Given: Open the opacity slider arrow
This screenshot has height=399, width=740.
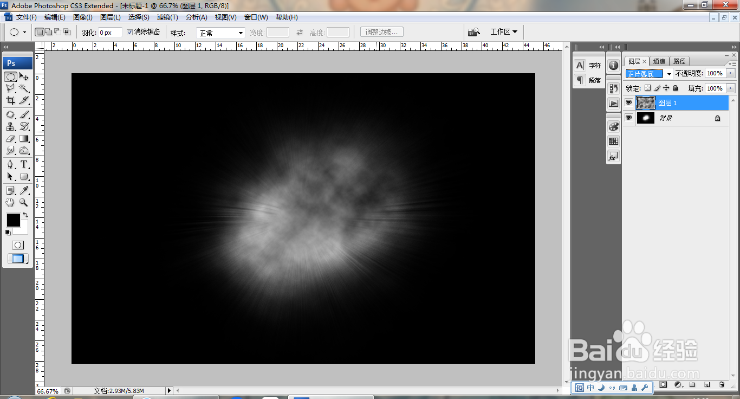Looking at the screenshot, I should (731, 73).
